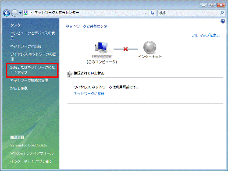Click ネットワークに接続 link below wireless message
The height and width of the screenshot is (171, 228).
[89, 94]
